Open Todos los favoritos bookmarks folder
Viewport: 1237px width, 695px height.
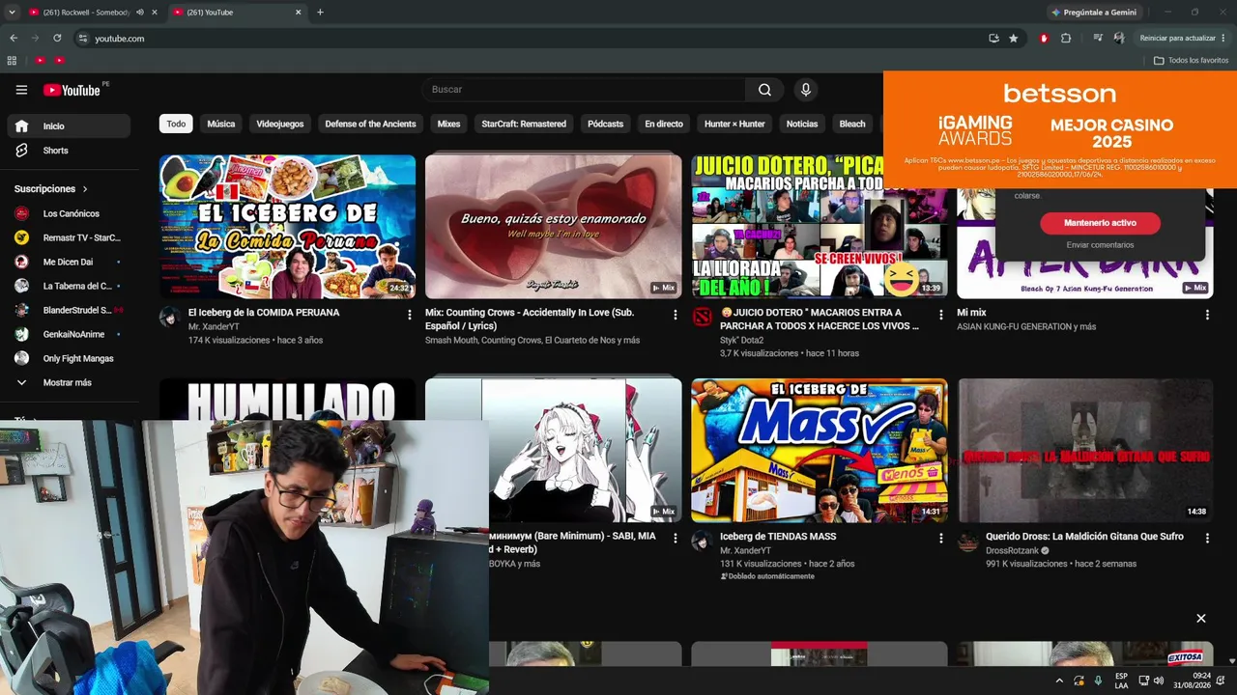[1192, 60]
